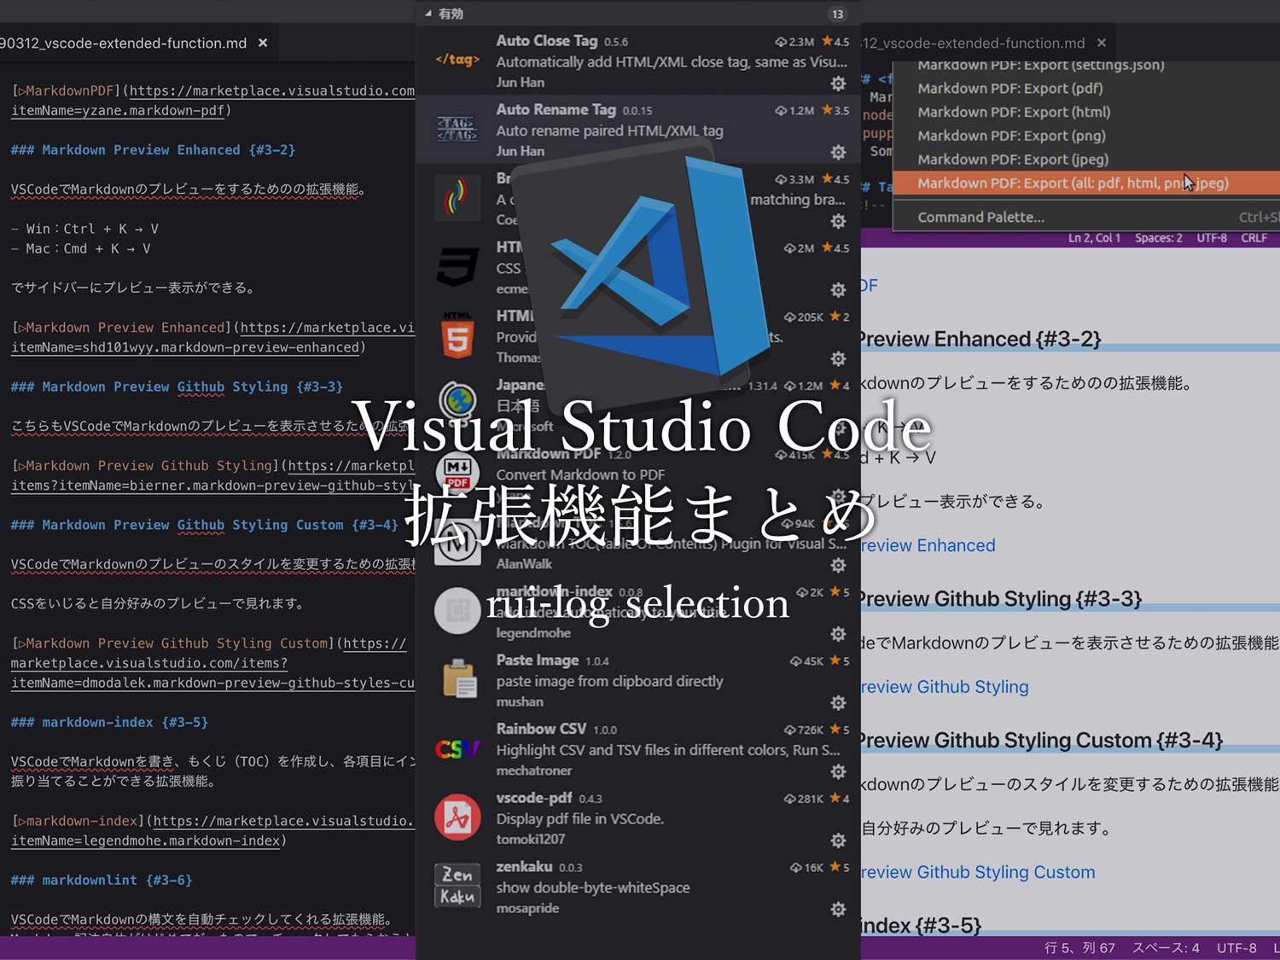Screen dimensions: 1280x960
Task: Click the enabled extensions count badge 13
Action: (837, 15)
